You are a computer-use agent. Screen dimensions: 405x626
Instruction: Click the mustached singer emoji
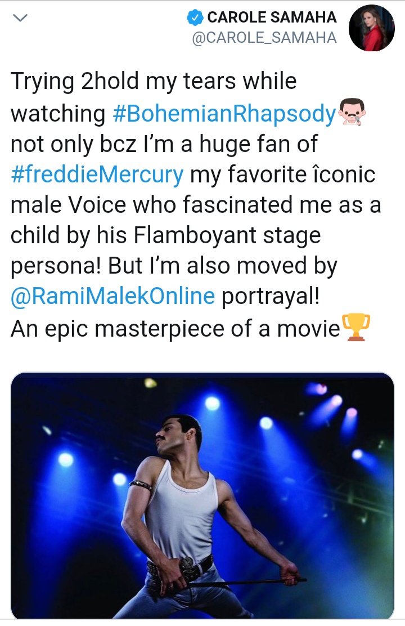pos(352,112)
